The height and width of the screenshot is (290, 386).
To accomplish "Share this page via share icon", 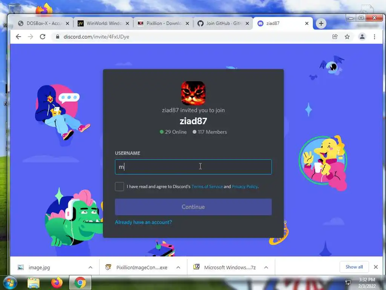I will pyautogui.click(x=335, y=37).
